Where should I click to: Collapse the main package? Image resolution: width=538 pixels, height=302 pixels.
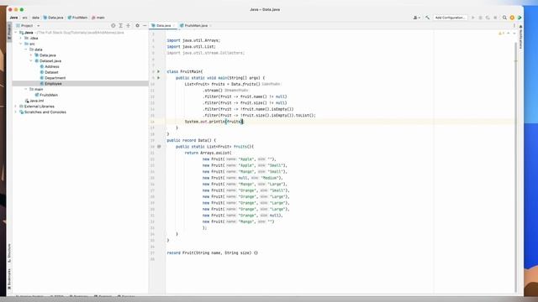pyautogui.click(x=26, y=90)
